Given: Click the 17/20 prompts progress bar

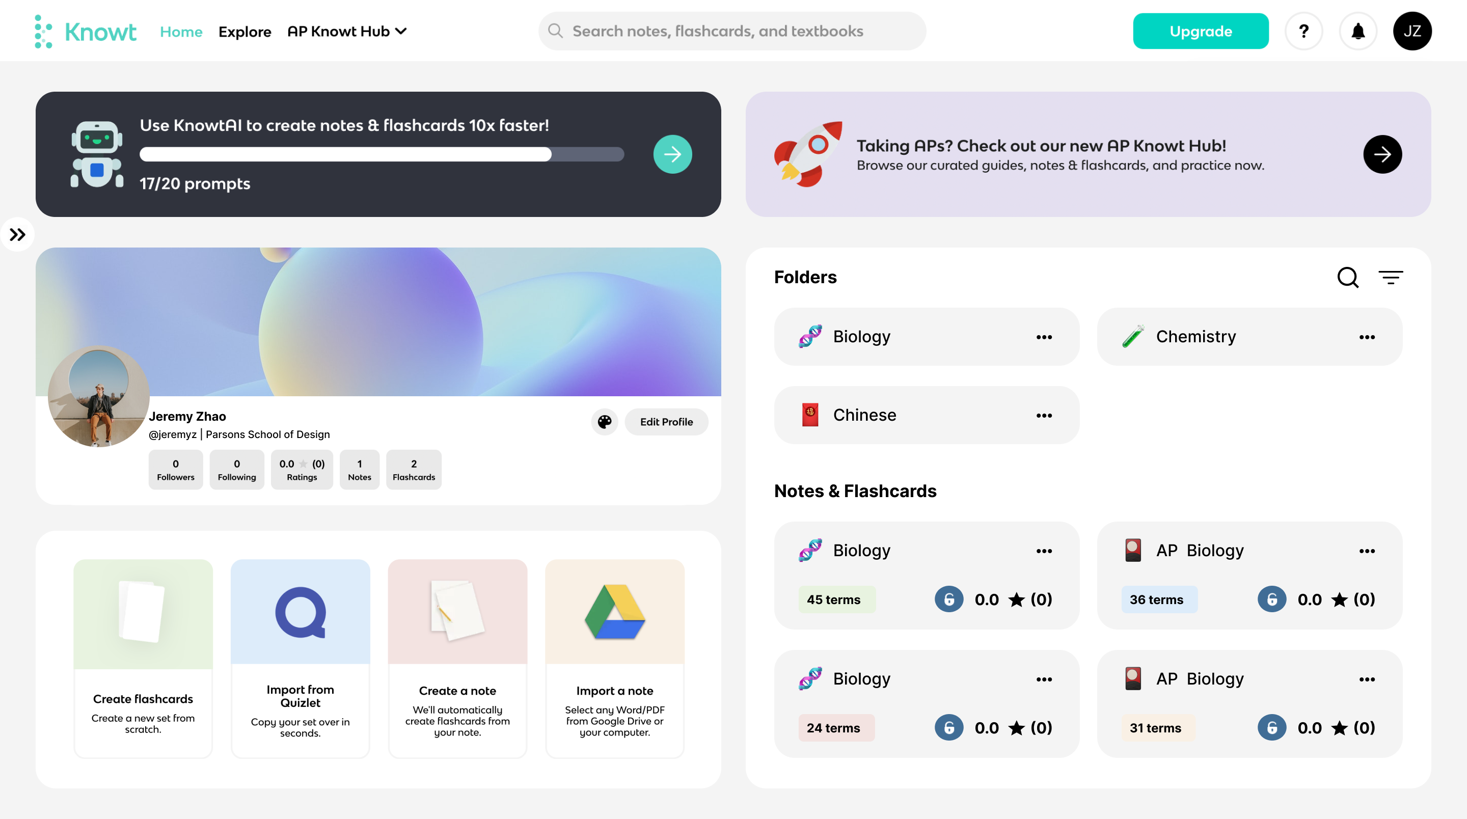Looking at the screenshot, I should pos(382,154).
